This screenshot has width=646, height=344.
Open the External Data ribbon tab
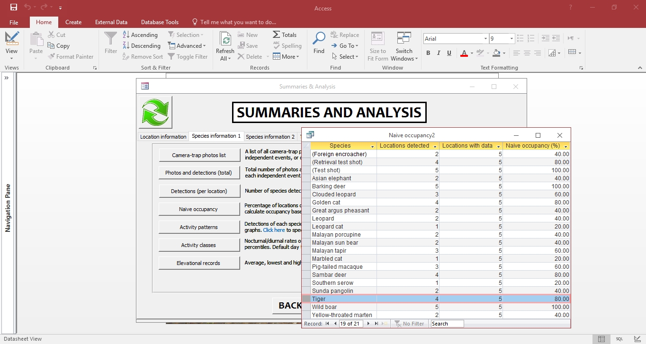(111, 22)
